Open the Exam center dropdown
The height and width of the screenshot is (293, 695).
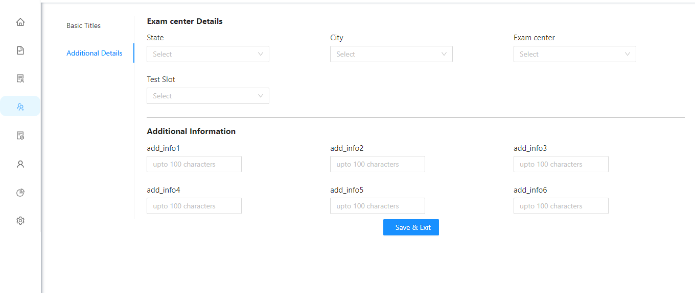(575, 54)
